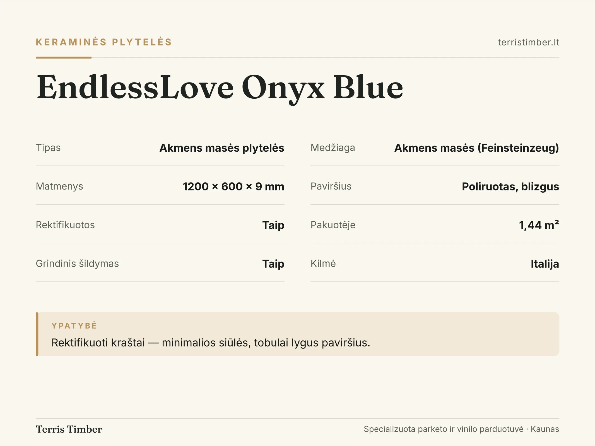The width and height of the screenshot is (595, 446).
Task: Select the Rektifikuoti kraštai description text
Action: click(211, 343)
